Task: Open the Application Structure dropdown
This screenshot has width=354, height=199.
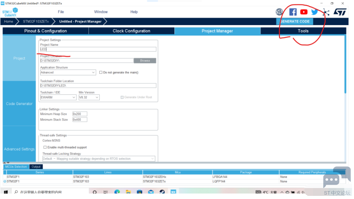Action: click(x=68, y=72)
